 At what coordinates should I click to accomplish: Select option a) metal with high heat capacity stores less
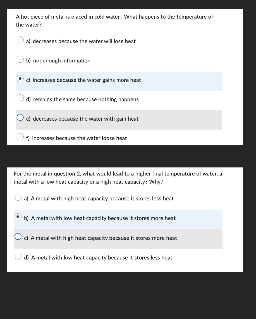pos(18,197)
